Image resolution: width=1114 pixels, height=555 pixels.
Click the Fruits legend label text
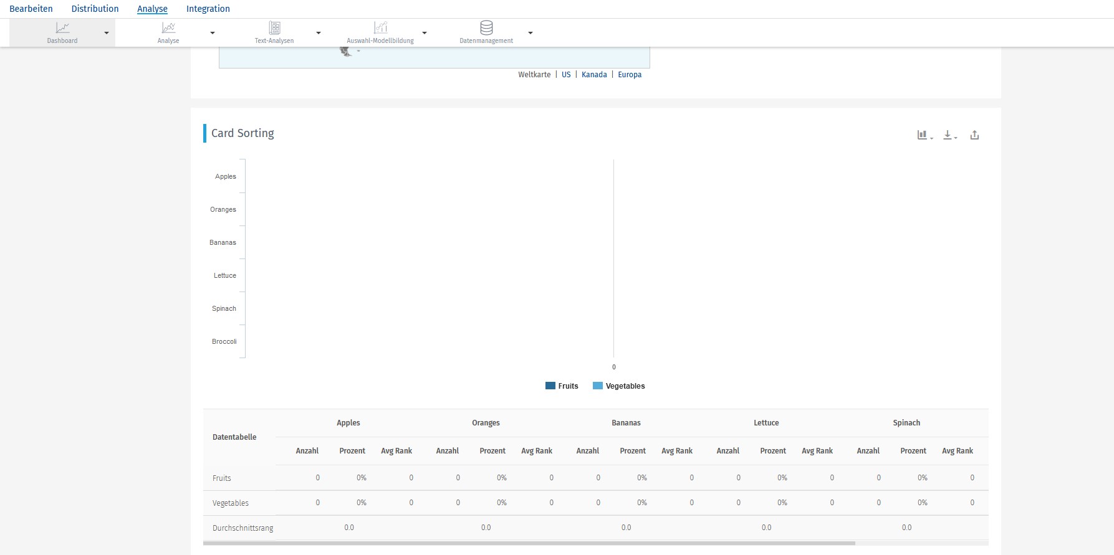(568, 386)
